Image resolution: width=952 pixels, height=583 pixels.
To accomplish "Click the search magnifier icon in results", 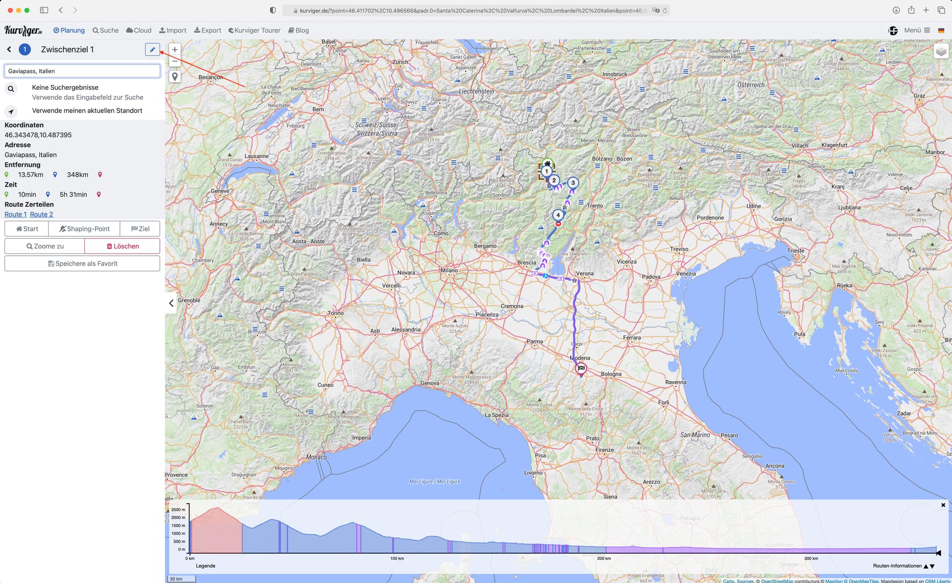I will tap(10, 89).
